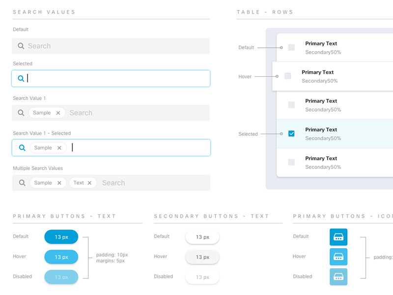Uncheck the Selected row's blue checkbox

[x=291, y=133]
